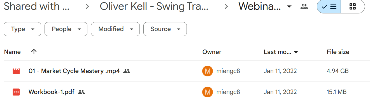Image resolution: width=370 pixels, height=101 pixels.
Task: Open the Type filter dropdown
Action: (22, 29)
